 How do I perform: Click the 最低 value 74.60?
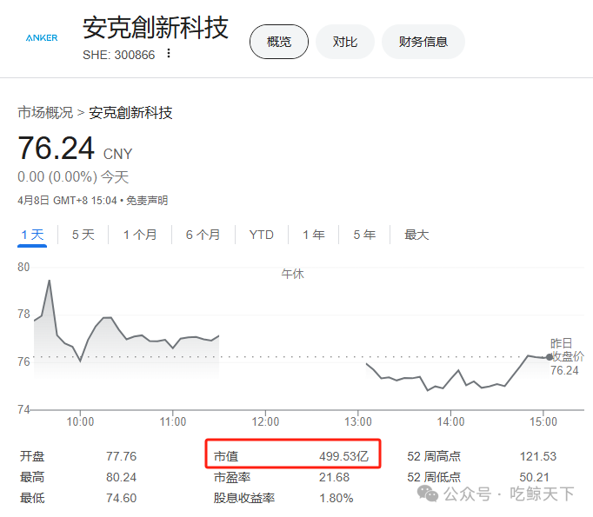coord(121,498)
